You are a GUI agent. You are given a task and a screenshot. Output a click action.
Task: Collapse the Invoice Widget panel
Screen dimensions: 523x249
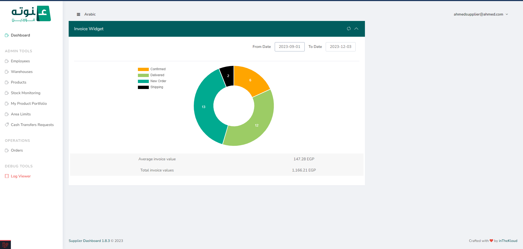pos(356,29)
